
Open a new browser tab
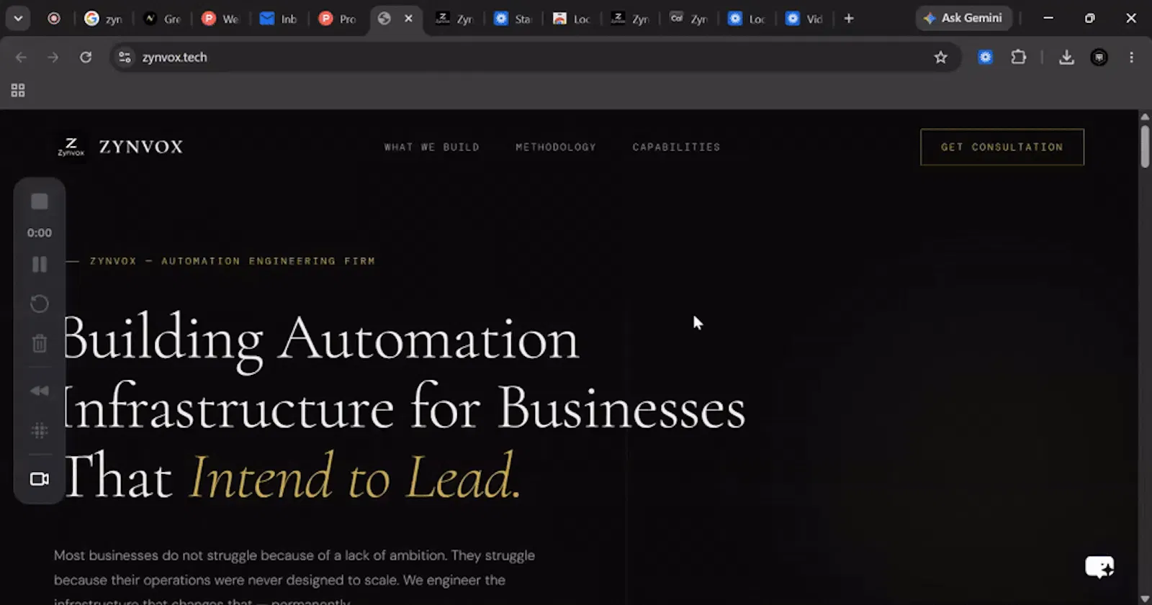(849, 19)
